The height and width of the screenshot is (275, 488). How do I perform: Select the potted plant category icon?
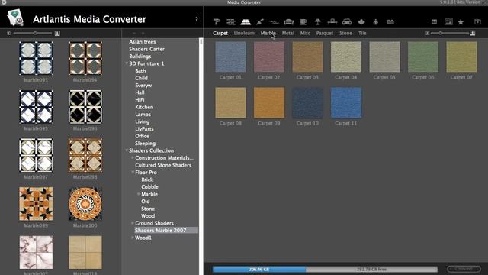[361, 22]
